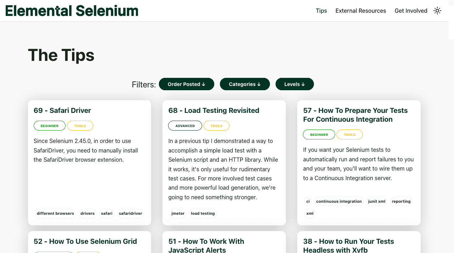
Task: Select the 'junit xml' tag
Action: pos(377,201)
